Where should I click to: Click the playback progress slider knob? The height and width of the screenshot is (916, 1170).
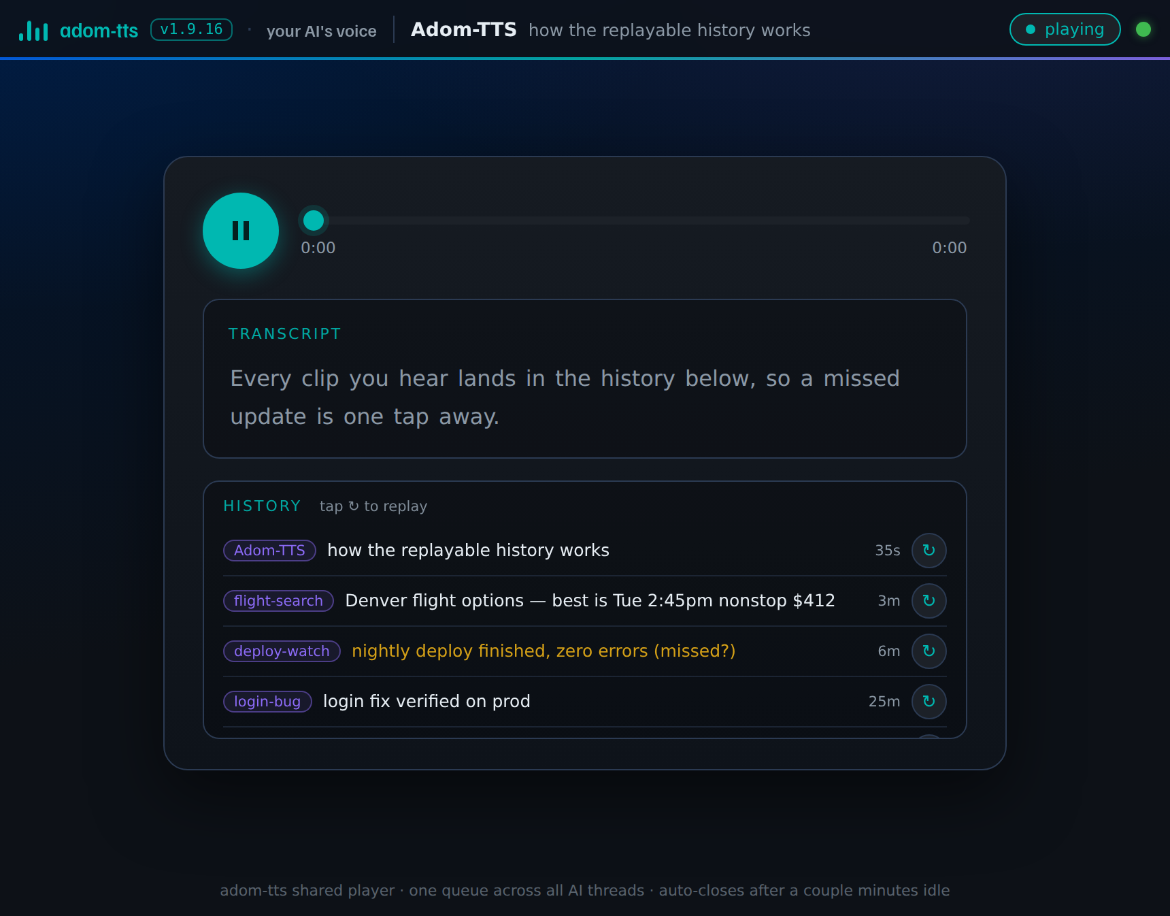314,220
